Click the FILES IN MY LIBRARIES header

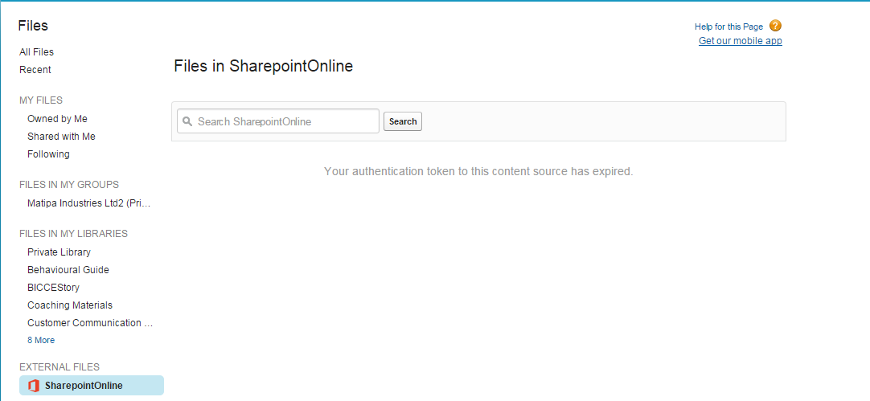(74, 234)
